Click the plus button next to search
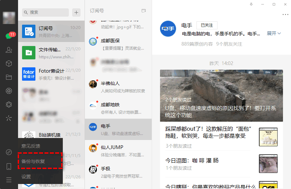The height and width of the screenshot is (189, 291). [77, 12]
